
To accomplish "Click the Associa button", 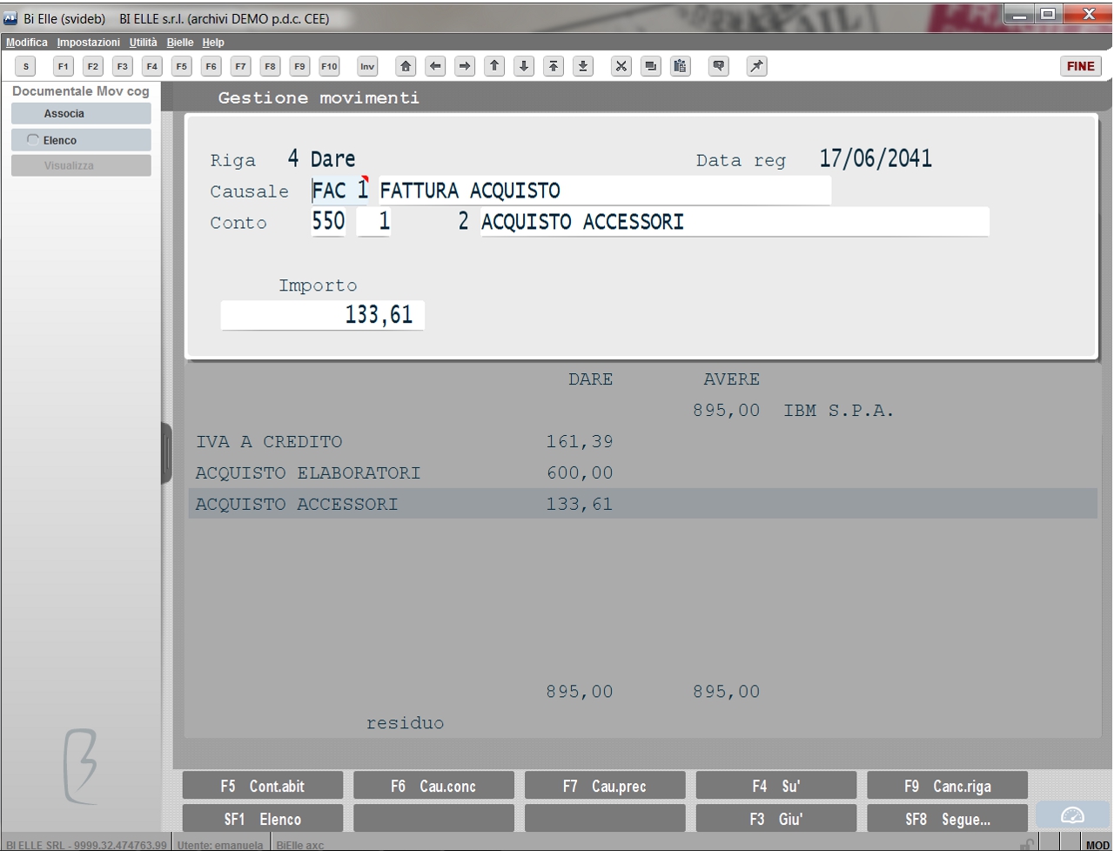I will pos(81,114).
